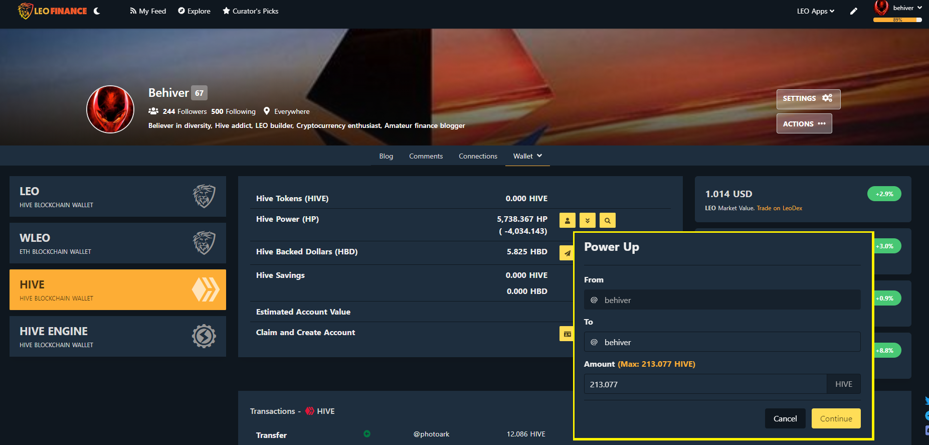
Task: Click Continue in Power Up dialog
Action: pos(836,418)
